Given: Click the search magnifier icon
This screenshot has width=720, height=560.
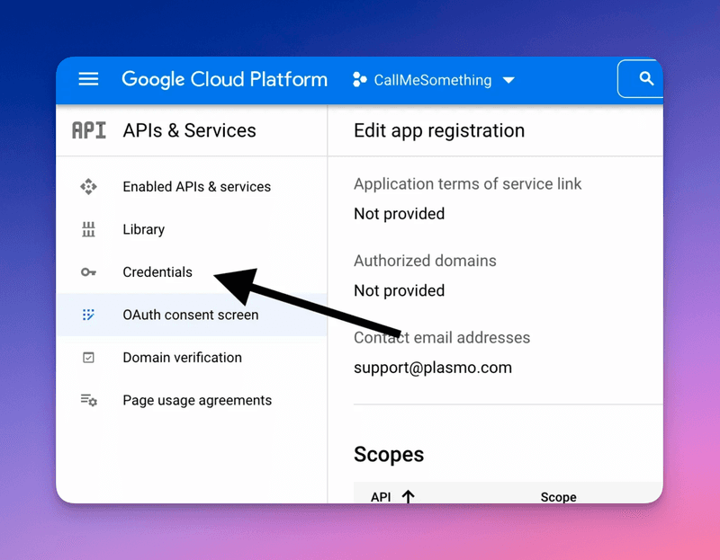Looking at the screenshot, I should (x=646, y=79).
